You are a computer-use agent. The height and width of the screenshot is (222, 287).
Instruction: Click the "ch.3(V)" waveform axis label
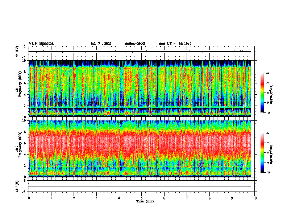click(x=17, y=186)
